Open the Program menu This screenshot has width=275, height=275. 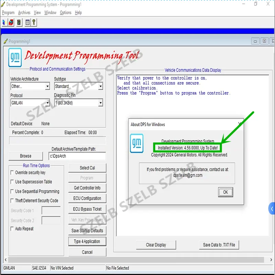click(8, 13)
